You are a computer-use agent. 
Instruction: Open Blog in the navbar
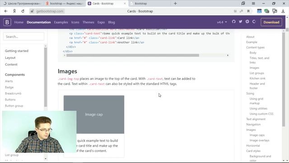[112, 22]
